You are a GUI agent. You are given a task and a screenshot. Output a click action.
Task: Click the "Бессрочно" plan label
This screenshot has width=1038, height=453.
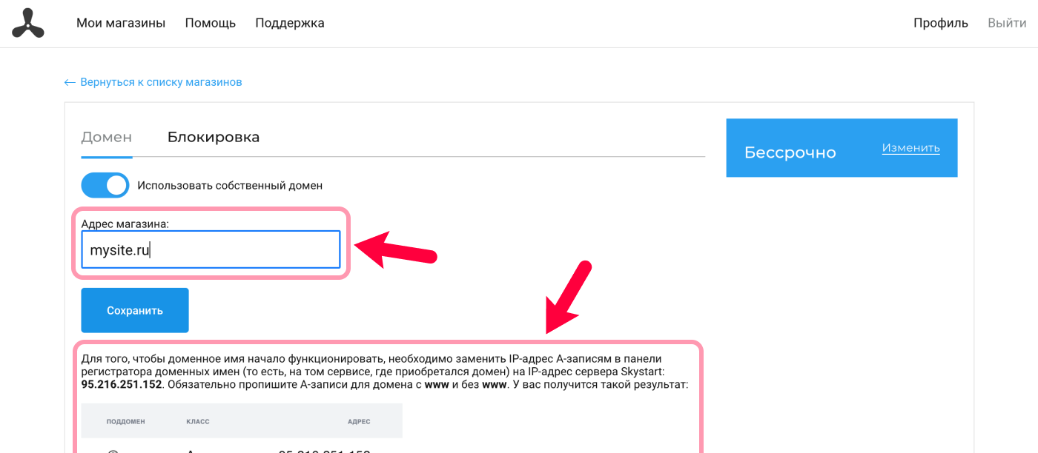point(790,152)
